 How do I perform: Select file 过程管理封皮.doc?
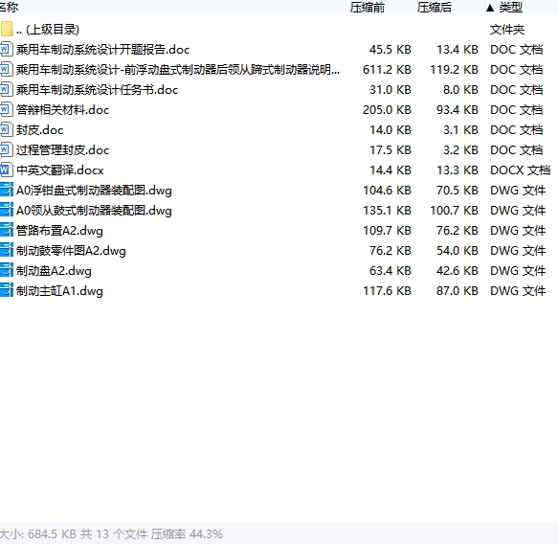[62, 149]
